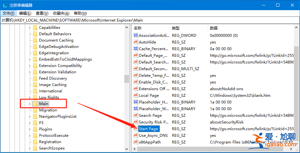The width and height of the screenshot is (300, 153).
Task: Sort values by the 名称 column header
Action: point(138,28)
